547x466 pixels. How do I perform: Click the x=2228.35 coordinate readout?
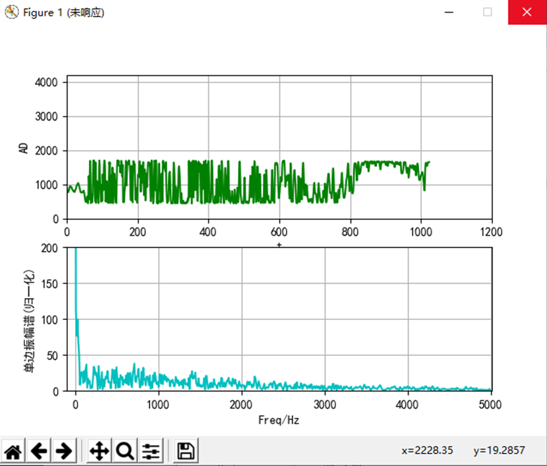[427, 450]
